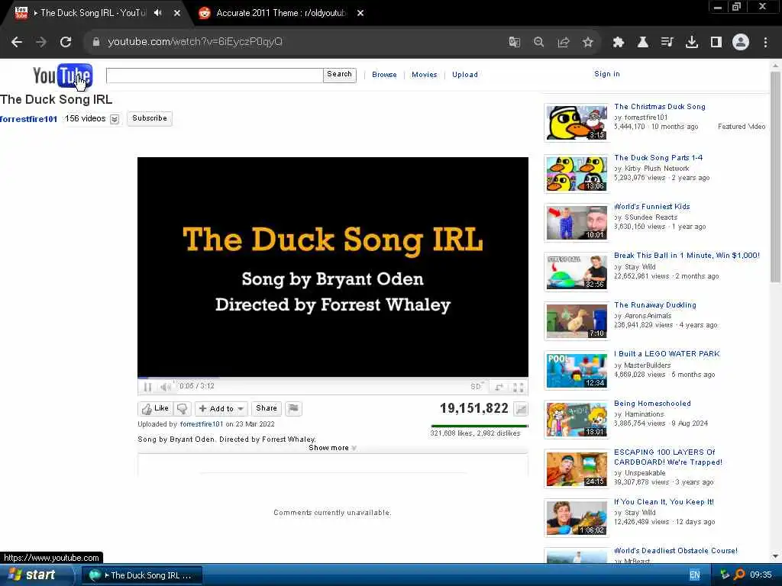782x586 pixels.
Task: Toggle the player size expand icon
Action: coord(499,387)
